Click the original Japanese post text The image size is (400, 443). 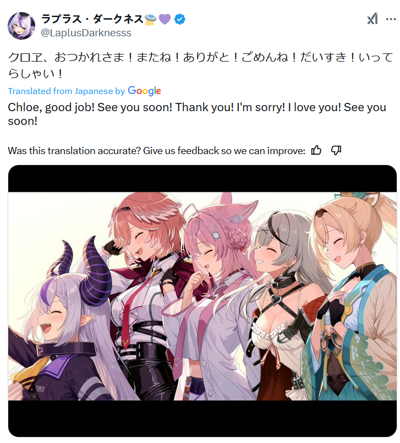(x=200, y=65)
